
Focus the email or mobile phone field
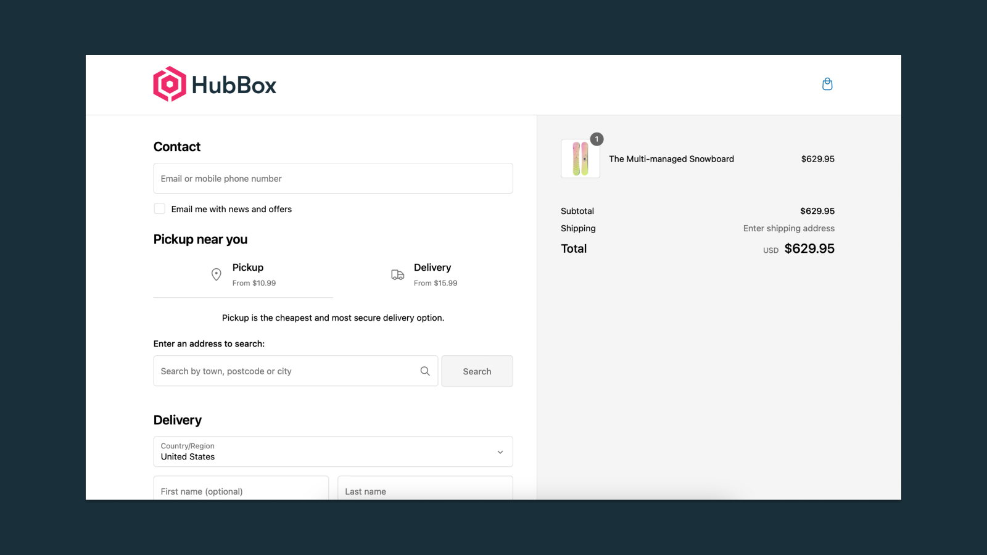[x=333, y=179]
